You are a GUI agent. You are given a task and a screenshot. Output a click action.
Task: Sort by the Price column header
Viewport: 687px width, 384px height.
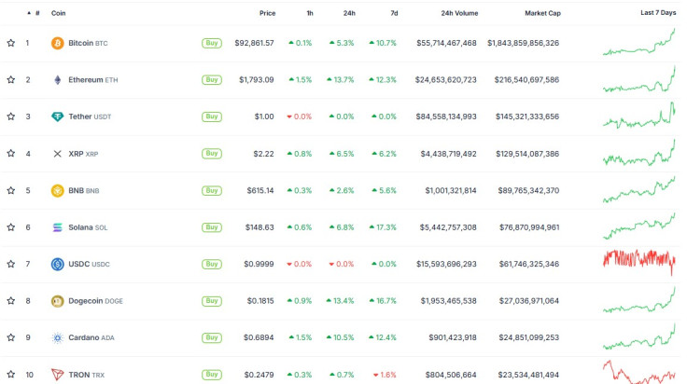[x=267, y=13]
